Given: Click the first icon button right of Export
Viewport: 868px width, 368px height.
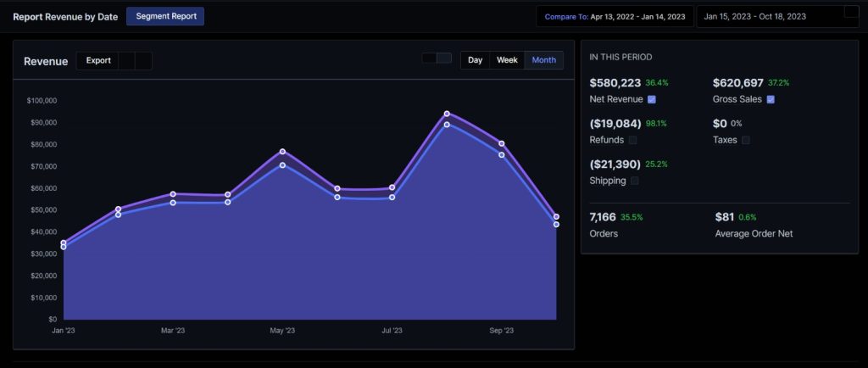Looking at the screenshot, I should (x=126, y=61).
